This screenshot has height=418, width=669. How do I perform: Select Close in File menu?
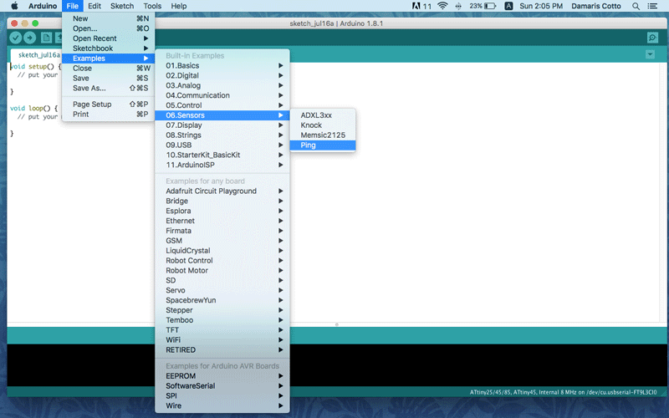(109, 69)
